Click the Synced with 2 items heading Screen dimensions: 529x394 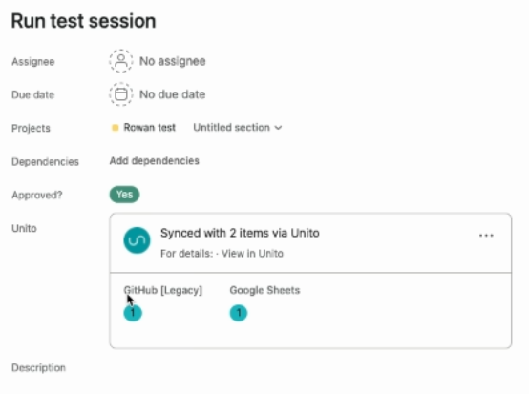(x=240, y=233)
